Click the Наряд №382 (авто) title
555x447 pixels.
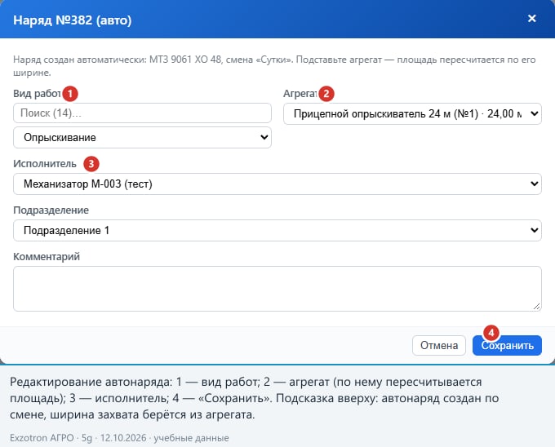[x=72, y=20]
